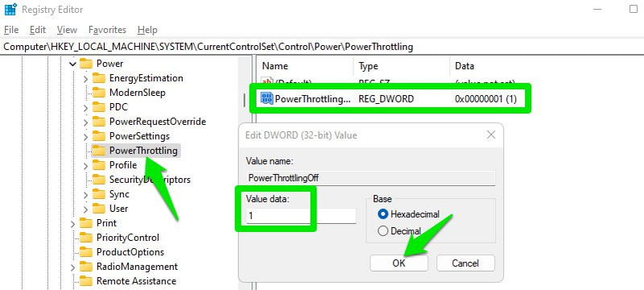Viewport: 644px width, 290px height.
Task: Maximize the Registry Editor window
Action: (x=634, y=10)
